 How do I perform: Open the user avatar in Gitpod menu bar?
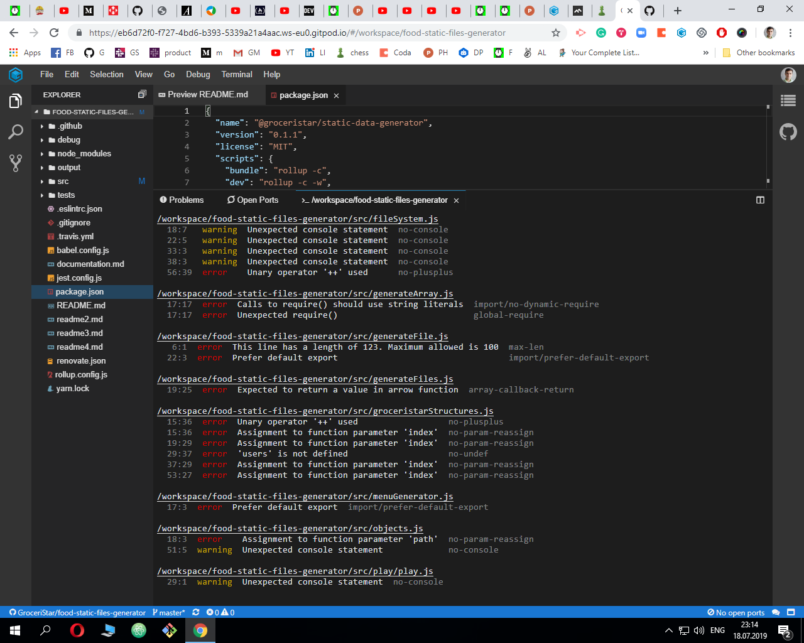pos(788,75)
